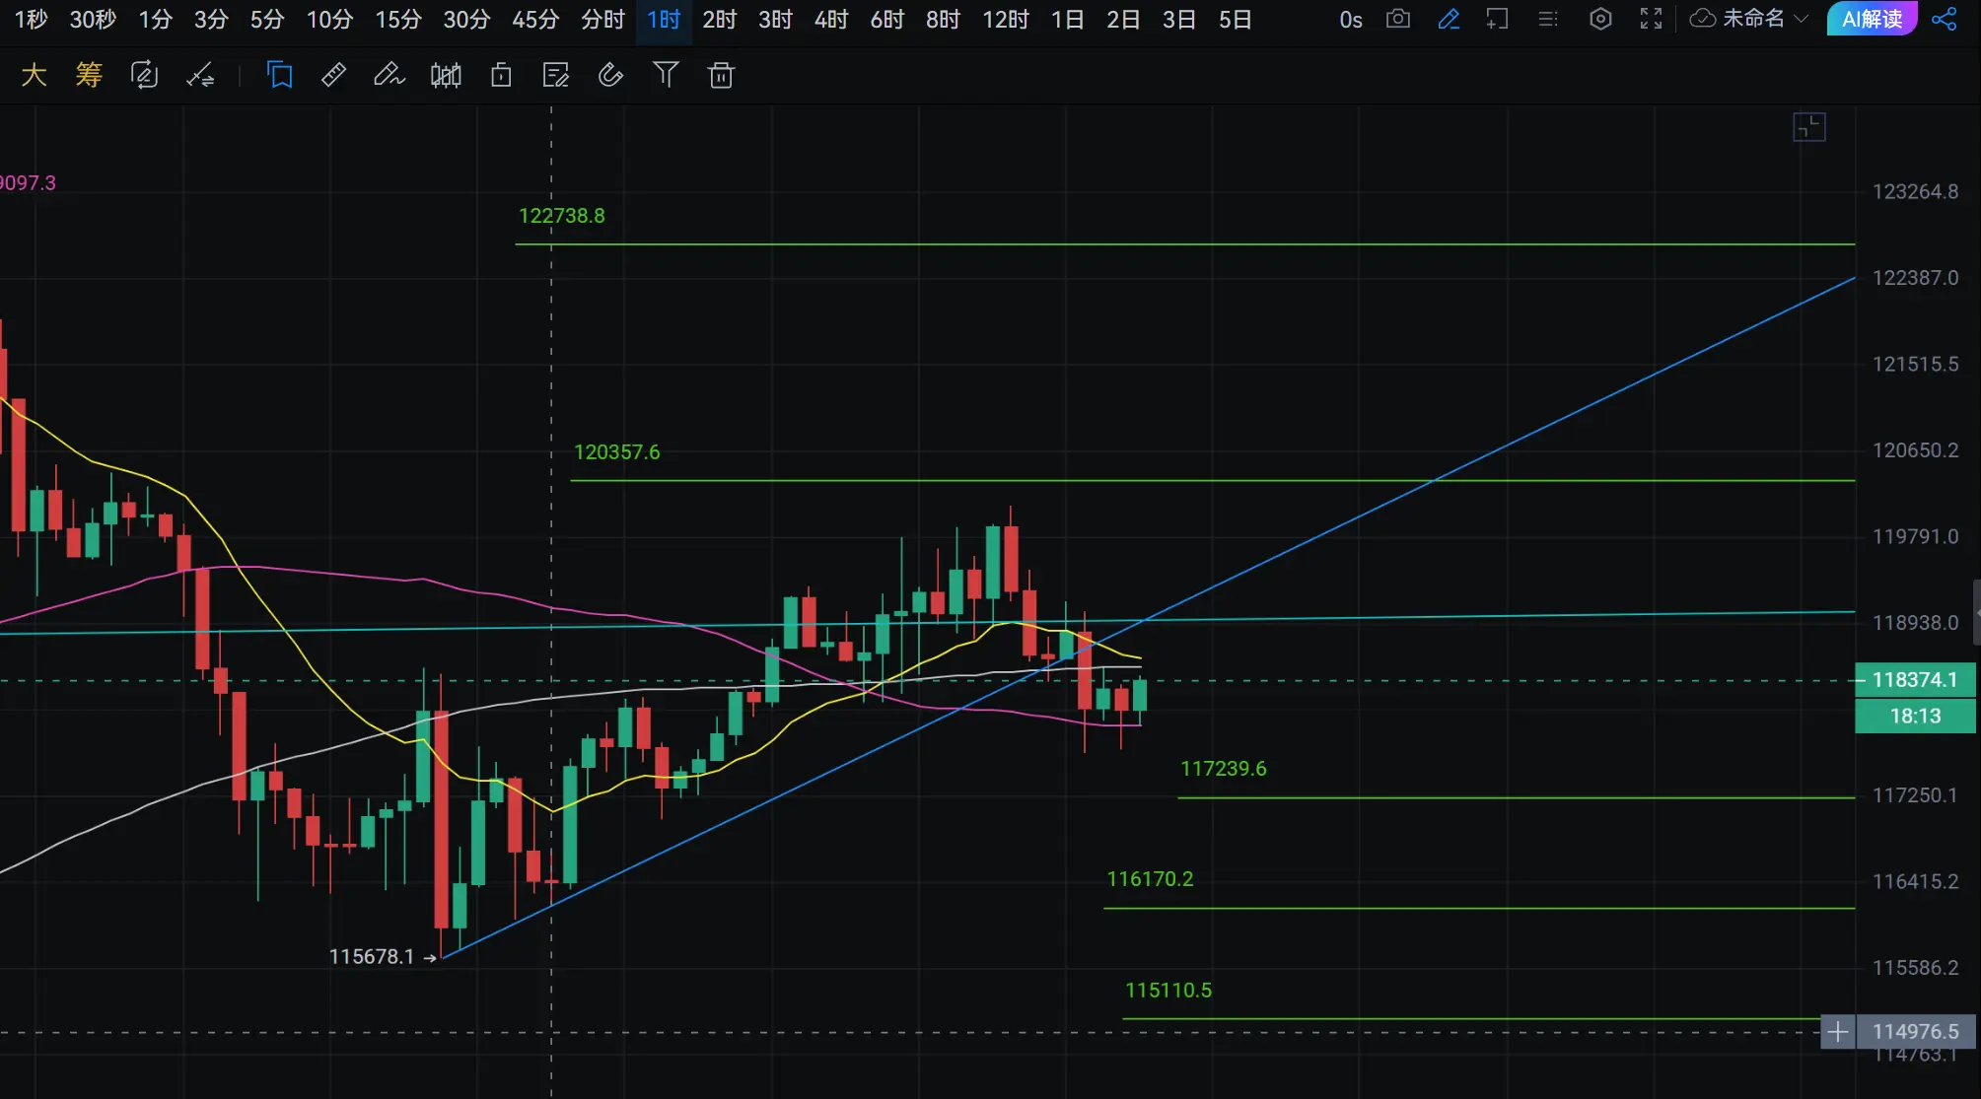Click the cloud save icon
The width and height of the screenshot is (1981, 1099).
point(1703,19)
